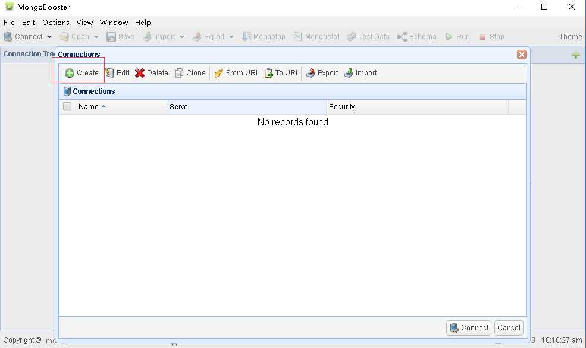Open the Theme option
The width and height of the screenshot is (586, 348).
(571, 37)
